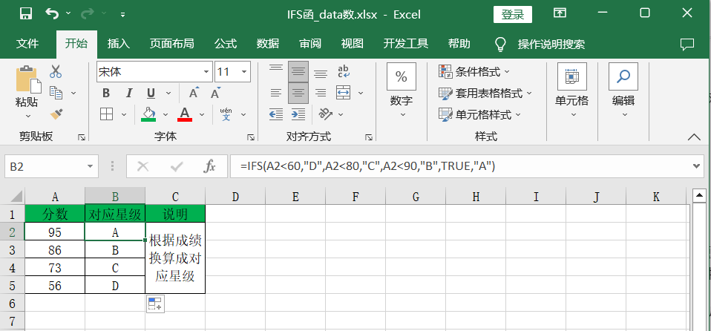Click the 粘贴 paste clipboard icon
Screen dimensions: 711x331
tap(28, 79)
